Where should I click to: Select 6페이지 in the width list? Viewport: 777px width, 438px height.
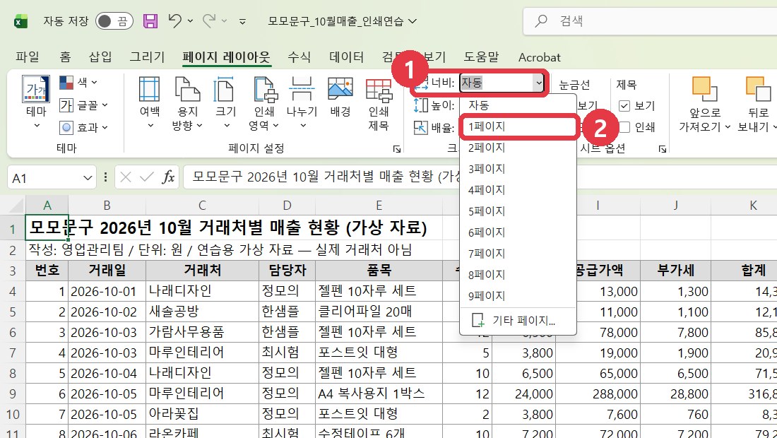pyautogui.click(x=518, y=232)
